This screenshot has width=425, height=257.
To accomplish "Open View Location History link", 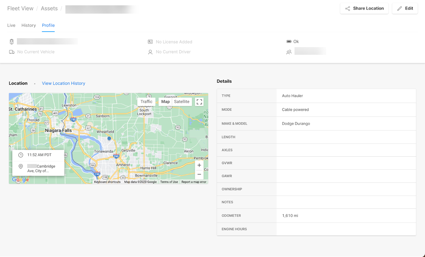I will [63, 83].
